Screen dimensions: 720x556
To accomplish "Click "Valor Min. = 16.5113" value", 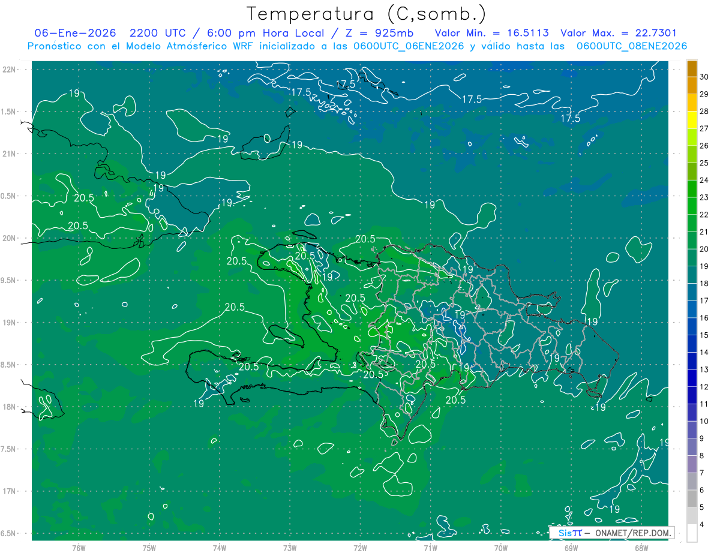I will click(492, 34).
